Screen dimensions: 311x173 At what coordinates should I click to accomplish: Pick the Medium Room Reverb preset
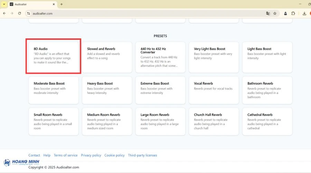click(107, 121)
